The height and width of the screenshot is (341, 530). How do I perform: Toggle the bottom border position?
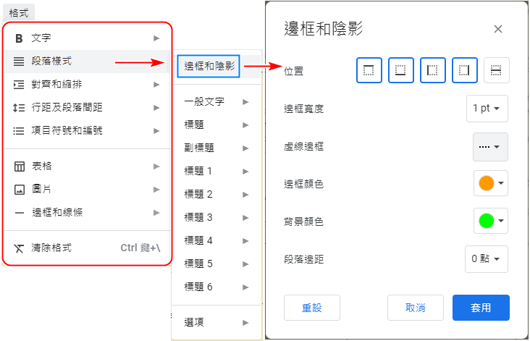point(401,70)
